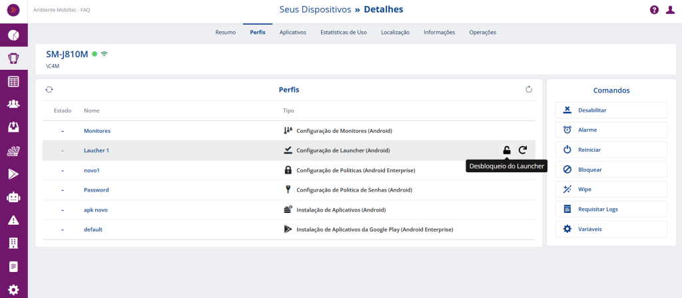Switch to the Aplicativos tab
This screenshot has width=682, height=298.
pos(293,32)
